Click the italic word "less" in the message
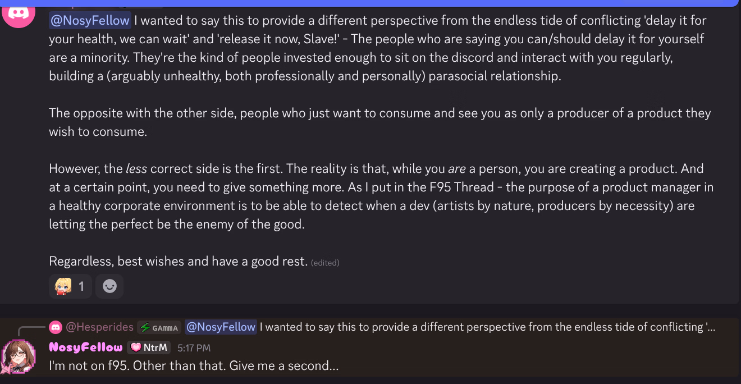This screenshot has width=741, height=384. tap(136, 169)
